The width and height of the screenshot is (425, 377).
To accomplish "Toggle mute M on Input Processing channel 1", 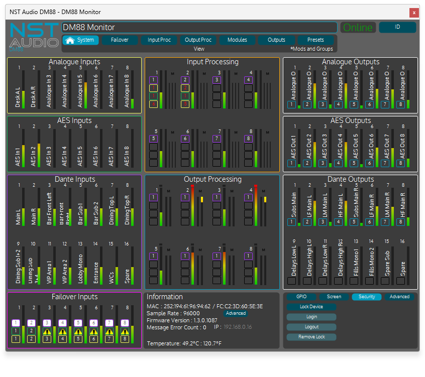I will pos(173,74).
